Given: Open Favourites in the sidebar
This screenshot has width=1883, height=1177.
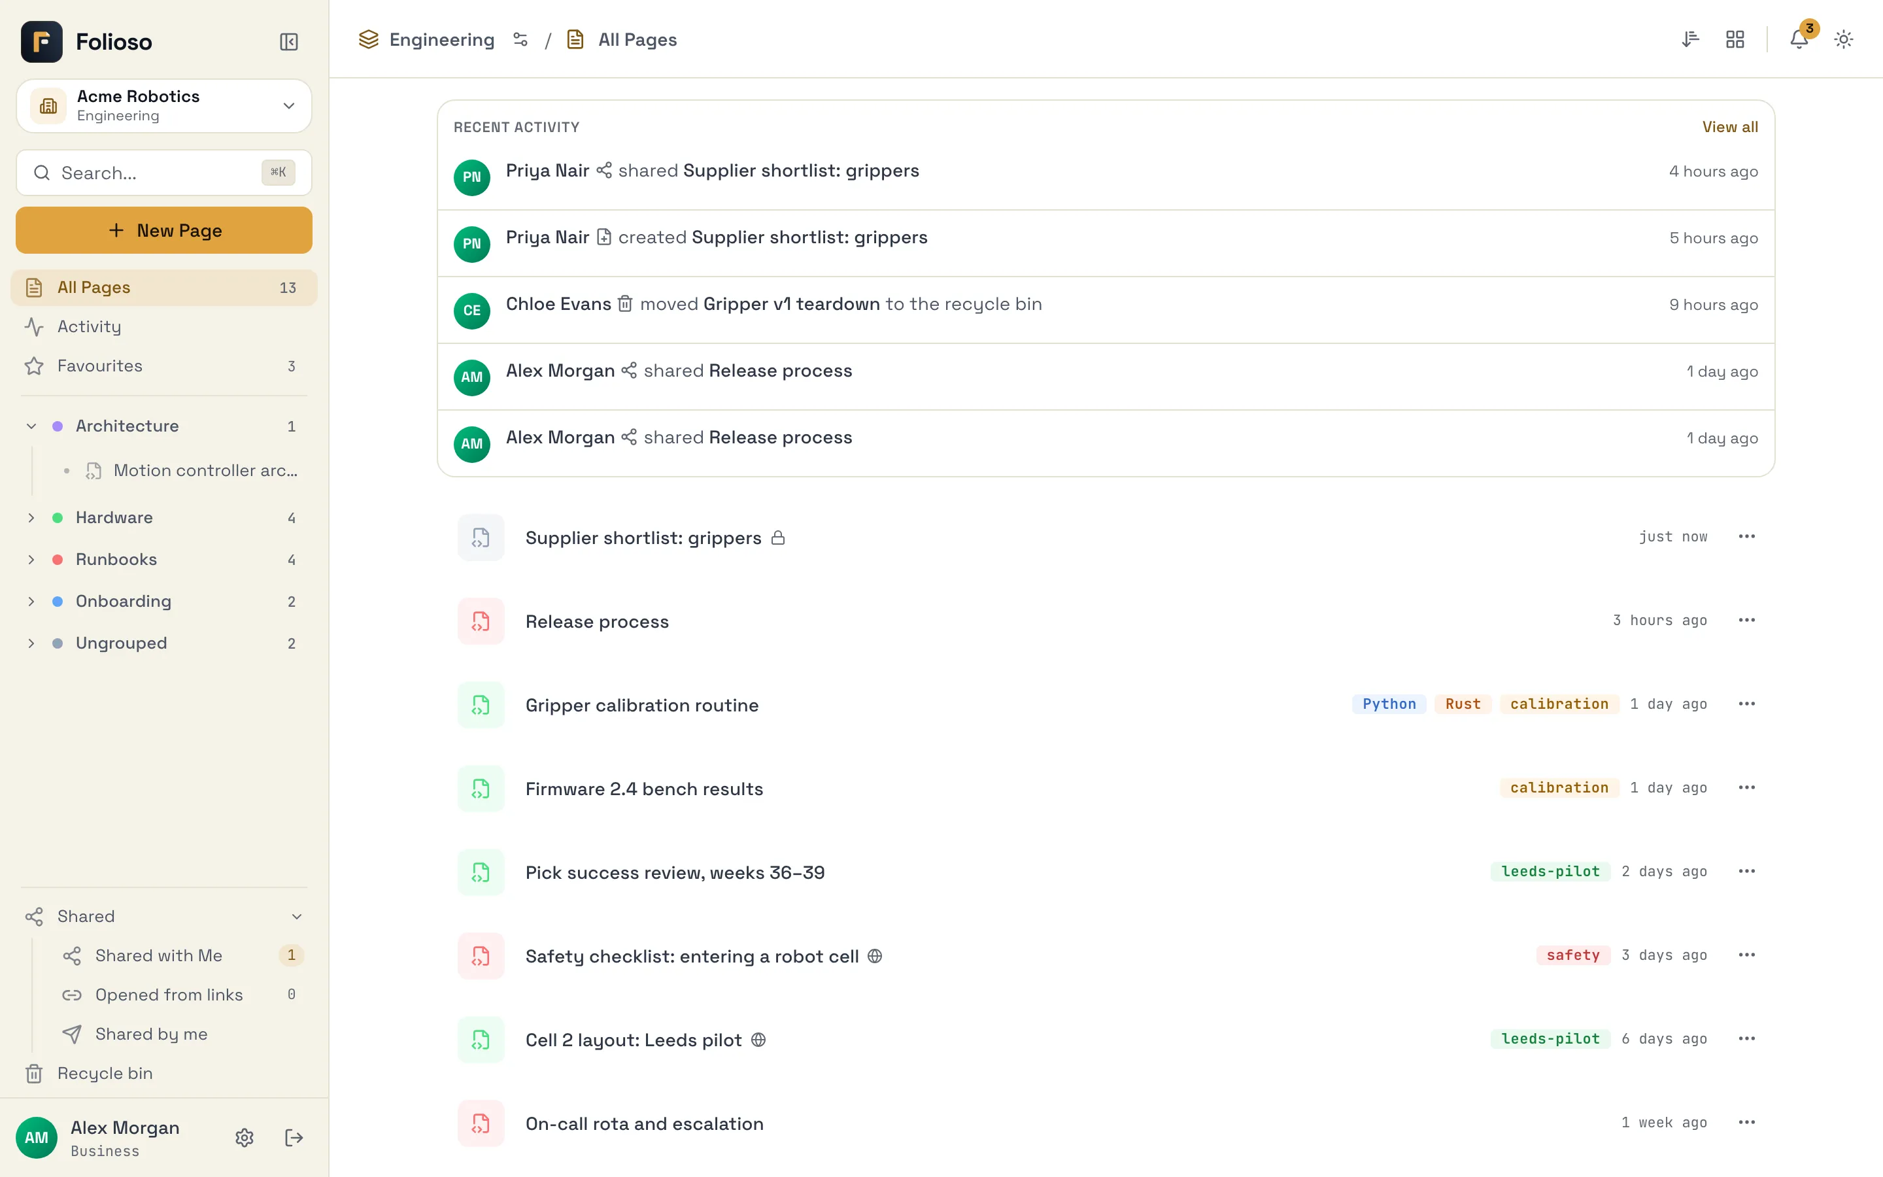Looking at the screenshot, I should tap(164, 366).
